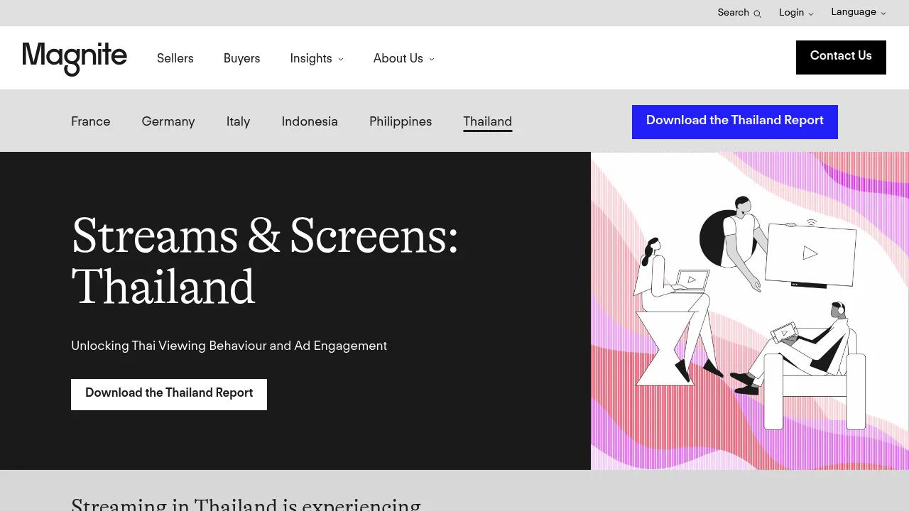Click the Magnite logo
Image resolution: width=909 pixels, height=511 pixels.
coord(75,58)
